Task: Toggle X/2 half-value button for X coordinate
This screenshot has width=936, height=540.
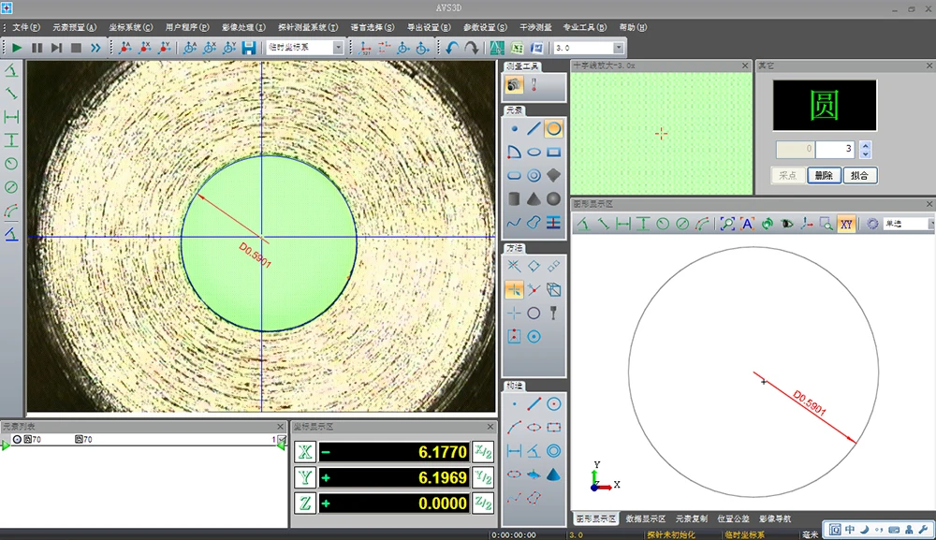Action: click(x=482, y=452)
